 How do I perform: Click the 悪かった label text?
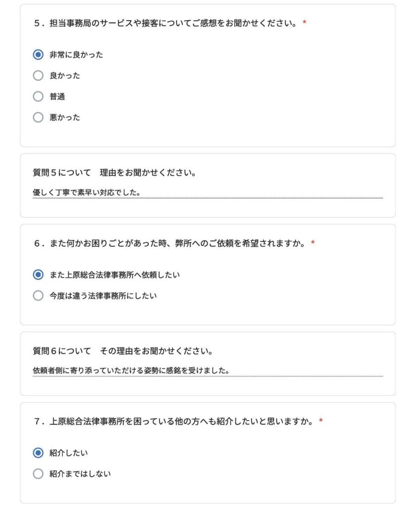(65, 117)
